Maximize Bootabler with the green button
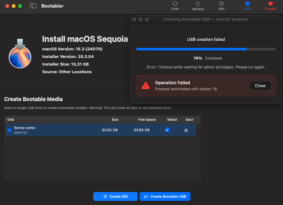This screenshot has width=283, height=205. [20, 6]
